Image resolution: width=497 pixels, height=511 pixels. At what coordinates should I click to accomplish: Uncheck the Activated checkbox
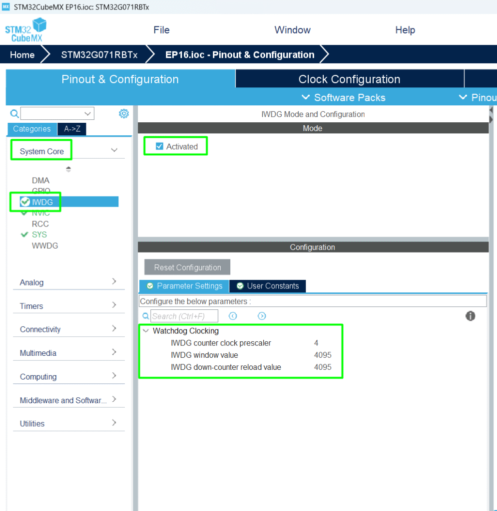point(160,146)
